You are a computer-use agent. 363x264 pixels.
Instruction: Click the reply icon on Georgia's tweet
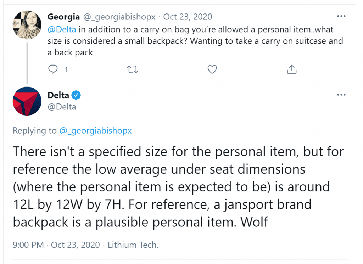pyautogui.click(x=53, y=69)
